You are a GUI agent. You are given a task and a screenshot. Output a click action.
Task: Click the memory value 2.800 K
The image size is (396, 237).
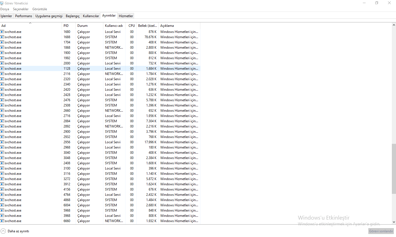tap(151, 48)
